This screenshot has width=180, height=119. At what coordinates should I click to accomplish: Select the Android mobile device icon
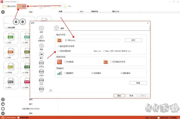pos(22,22)
